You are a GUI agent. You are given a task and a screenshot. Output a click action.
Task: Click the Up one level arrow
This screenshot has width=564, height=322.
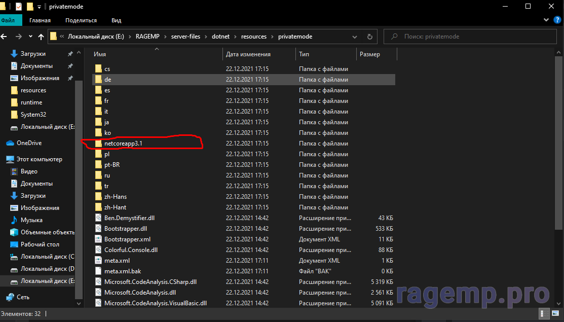[42, 37]
